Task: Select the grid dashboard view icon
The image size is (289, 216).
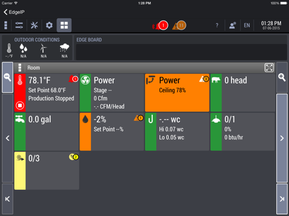Action: [64, 25]
